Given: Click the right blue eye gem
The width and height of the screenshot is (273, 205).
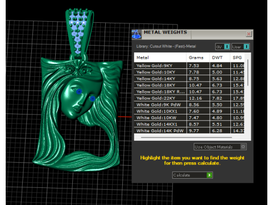Looking at the screenshot, I should pos(93,99).
